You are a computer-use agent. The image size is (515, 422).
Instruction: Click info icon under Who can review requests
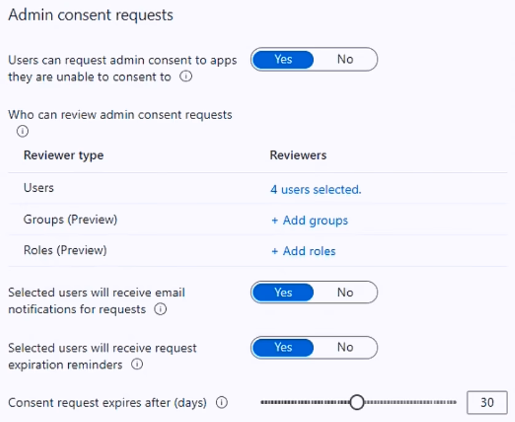pyautogui.click(x=22, y=131)
